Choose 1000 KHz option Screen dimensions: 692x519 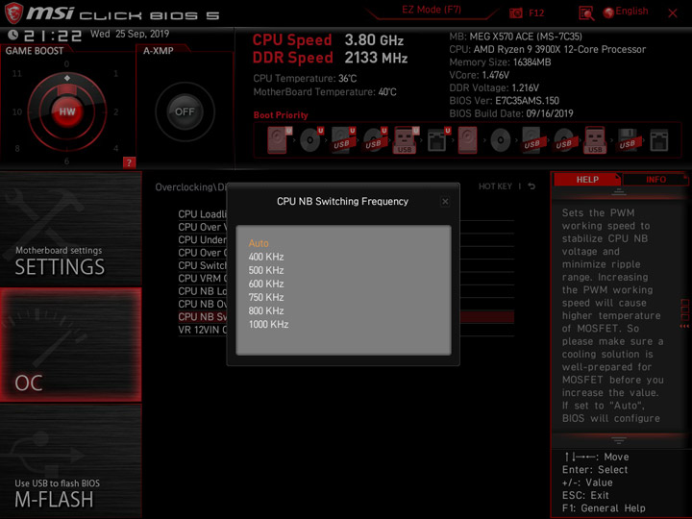(268, 325)
